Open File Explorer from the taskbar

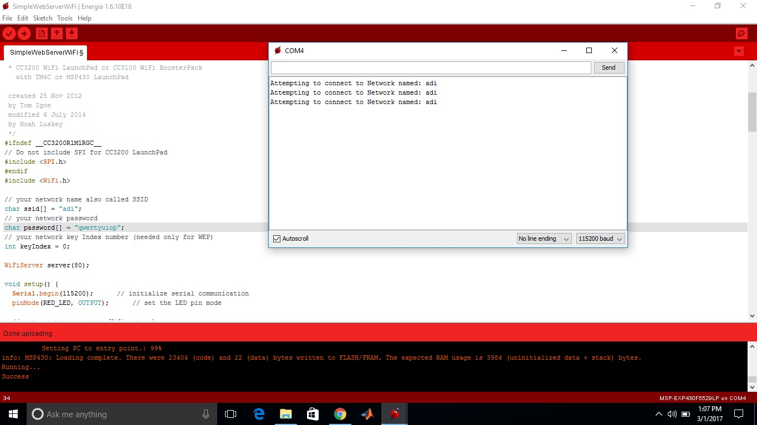tap(285, 414)
